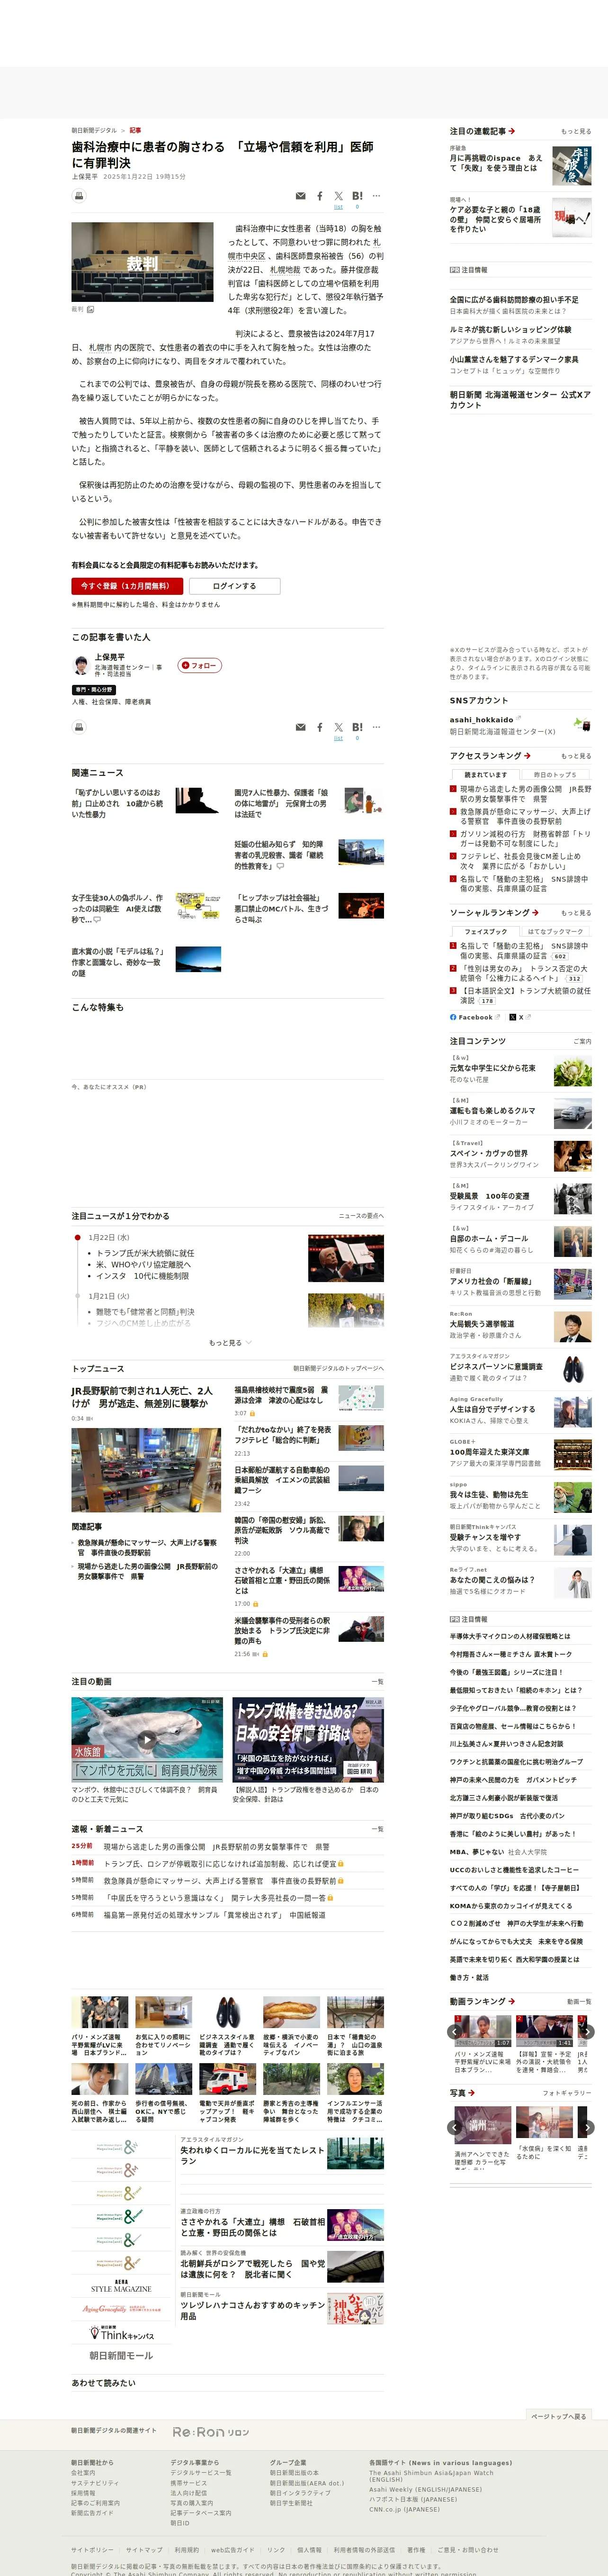Viewport: 608px width, 2576px height.
Task: Click the ログインする button
Action: [234, 586]
